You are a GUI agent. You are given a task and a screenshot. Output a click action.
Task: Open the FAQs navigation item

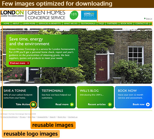point(101,24)
